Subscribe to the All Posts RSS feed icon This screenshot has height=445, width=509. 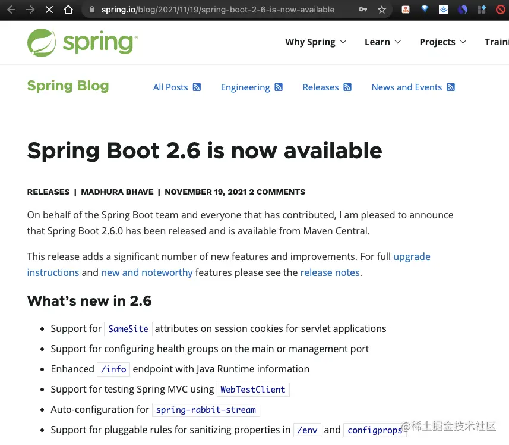197,87
